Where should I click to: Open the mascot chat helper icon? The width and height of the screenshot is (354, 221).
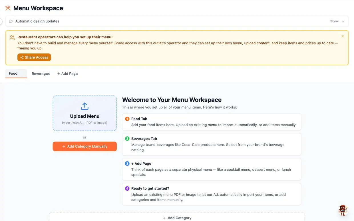click(343, 210)
